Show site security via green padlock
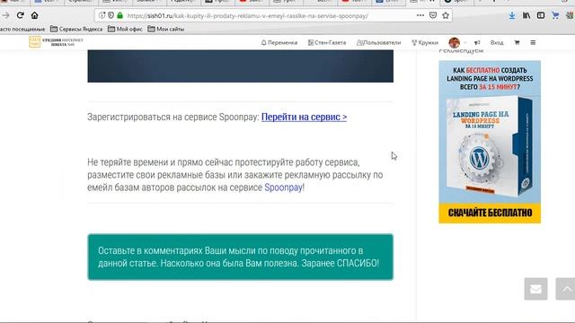This screenshot has height=323, width=575. point(119,15)
